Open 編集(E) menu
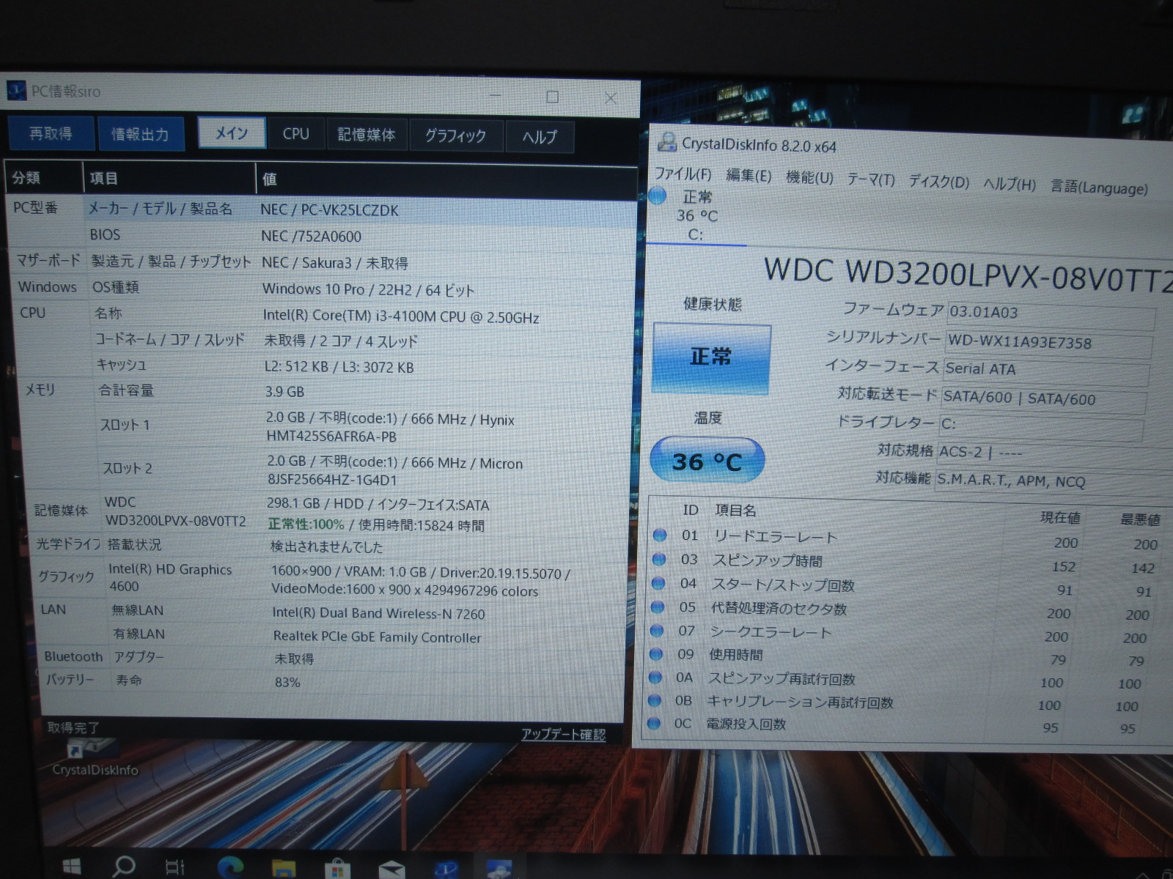1173x879 pixels. pyautogui.click(x=749, y=176)
